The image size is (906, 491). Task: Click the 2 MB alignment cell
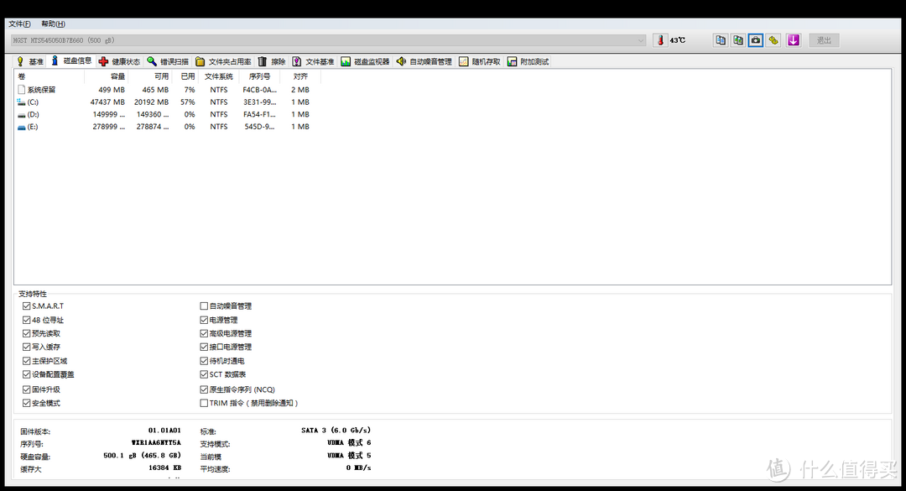(299, 90)
